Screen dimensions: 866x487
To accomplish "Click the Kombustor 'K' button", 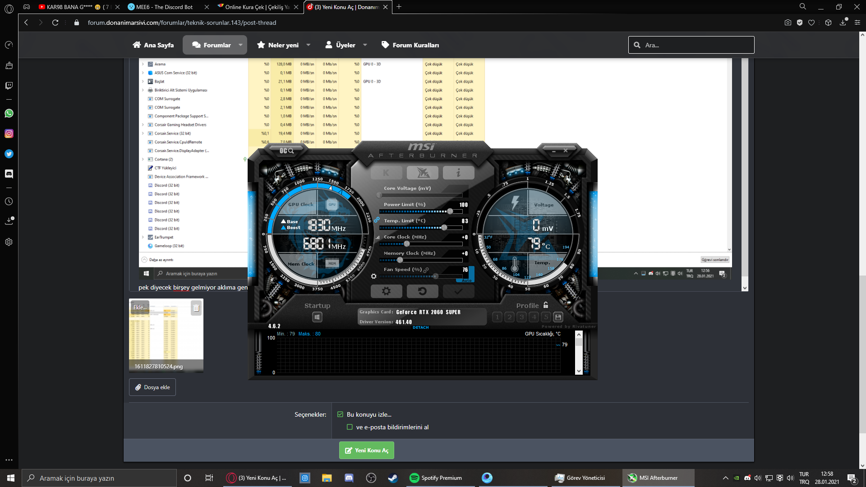I will pyautogui.click(x=386, y=173).
